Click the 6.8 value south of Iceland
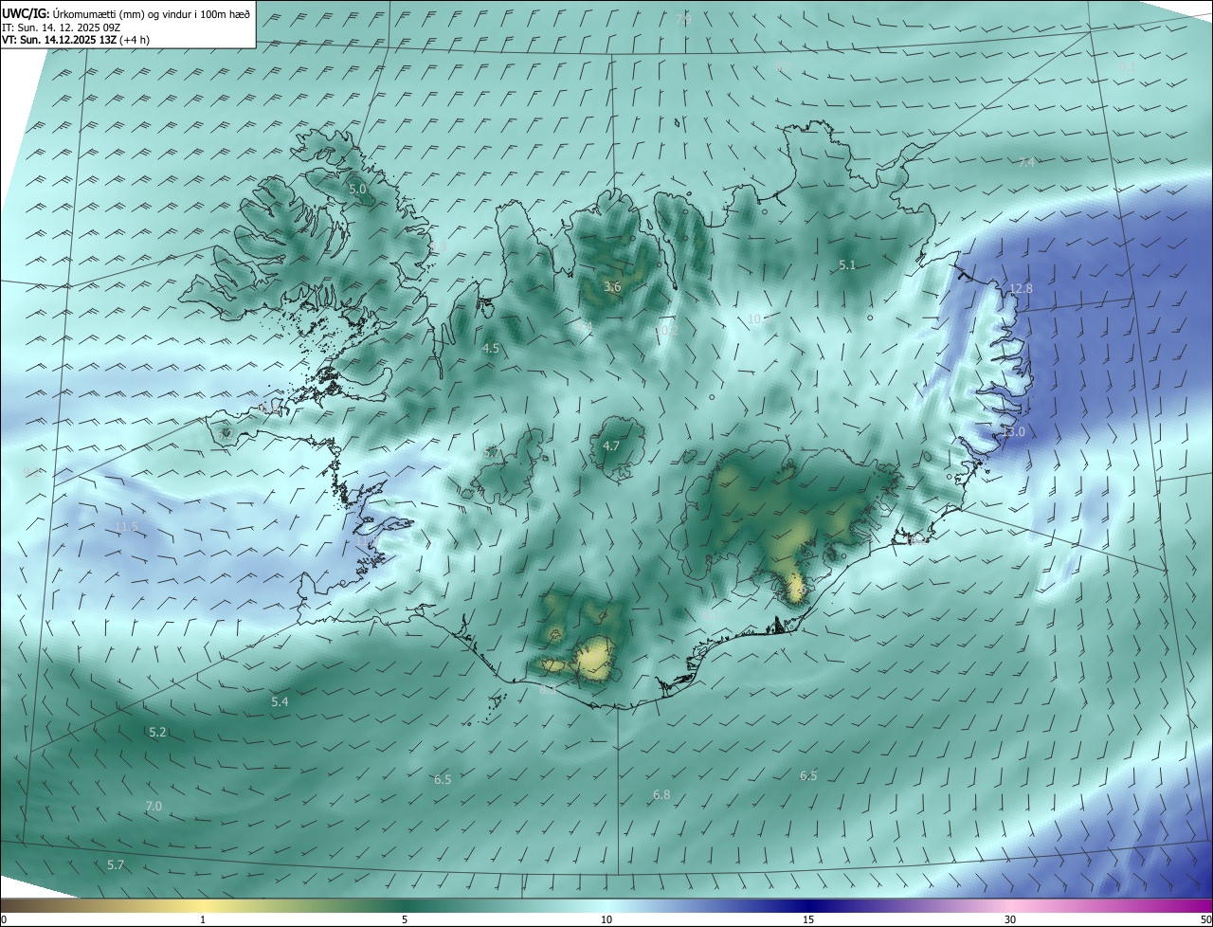 [x=661, y=795]
